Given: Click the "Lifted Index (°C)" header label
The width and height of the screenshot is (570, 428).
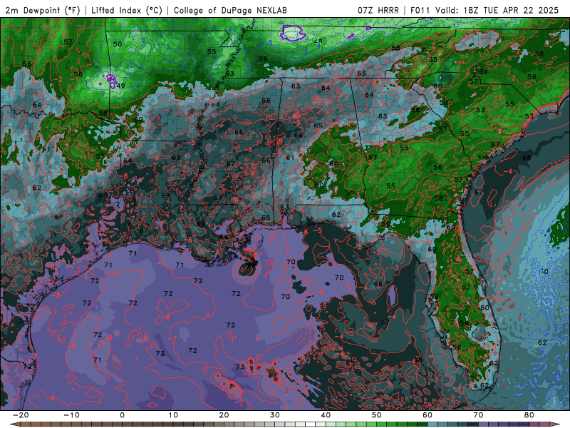Looking at the screenshot, I should pos(127,10).
